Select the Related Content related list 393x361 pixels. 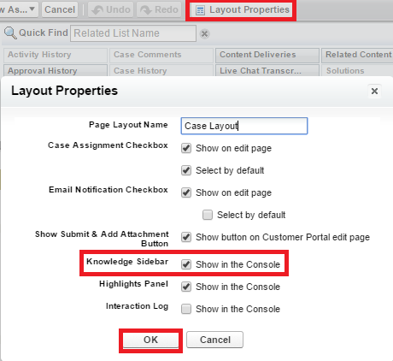(357, 55)
